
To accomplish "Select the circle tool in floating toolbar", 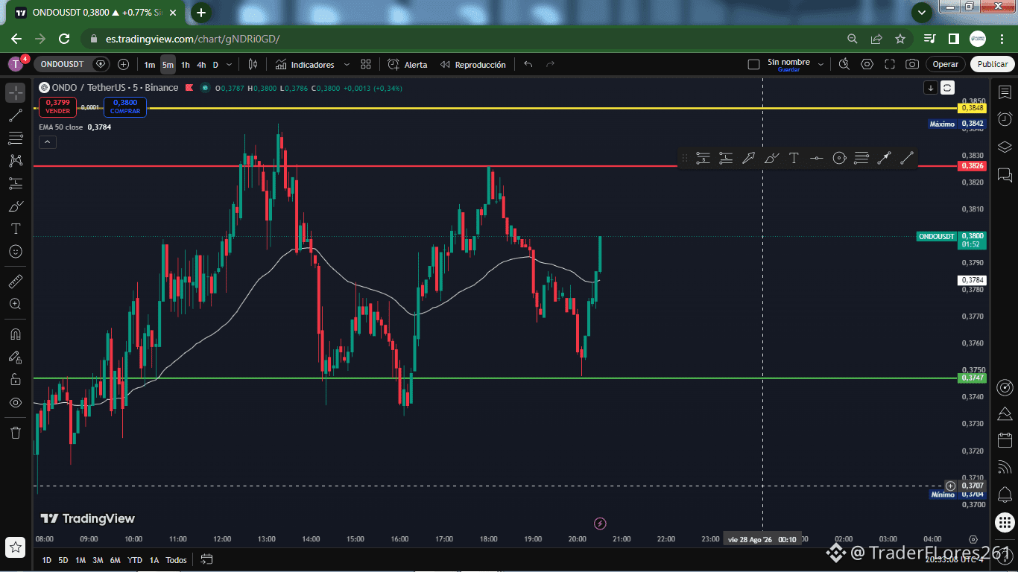I will 839,158.
